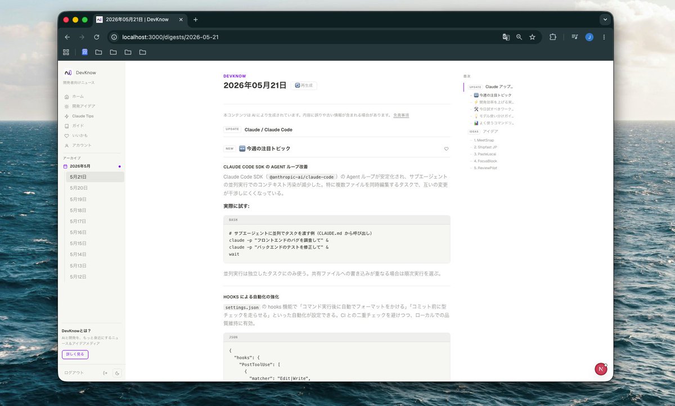This screenshot has width=675, height=406.
Task: Like the 今週の注目トピック section with heart icon
Action: point(447,149)
